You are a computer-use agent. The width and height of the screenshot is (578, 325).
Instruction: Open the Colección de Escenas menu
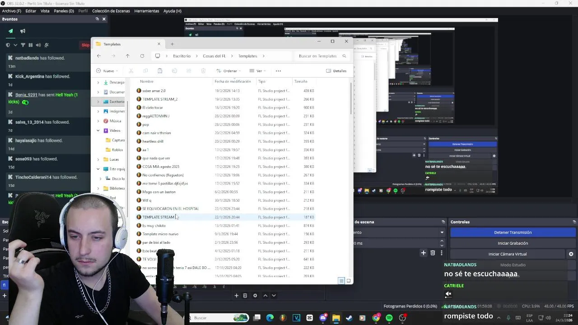coord(111,11)
